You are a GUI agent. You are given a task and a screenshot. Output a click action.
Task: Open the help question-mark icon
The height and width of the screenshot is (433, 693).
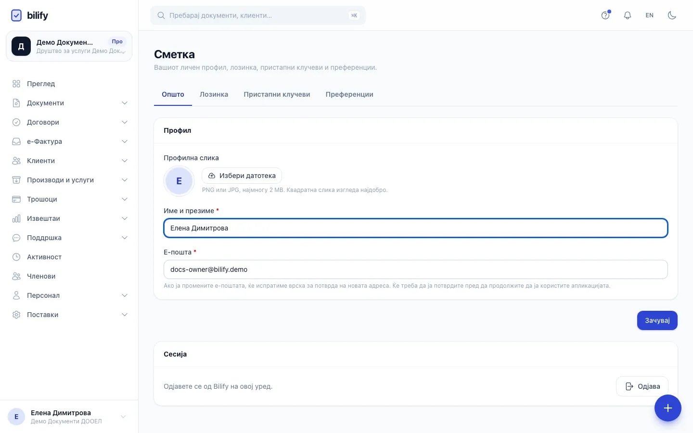pyautogui.click(x=605, y=15)
